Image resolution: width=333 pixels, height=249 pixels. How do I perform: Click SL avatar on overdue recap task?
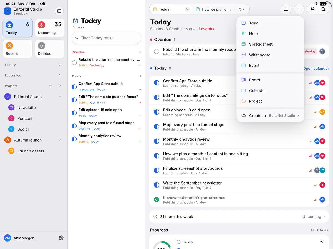322,51
